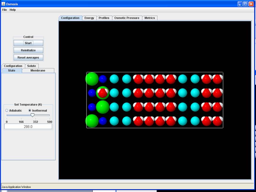This screenshot has height=192, width=256.
Task: Click the green-ringed red water molecule
Action: [x=103, y=93]
